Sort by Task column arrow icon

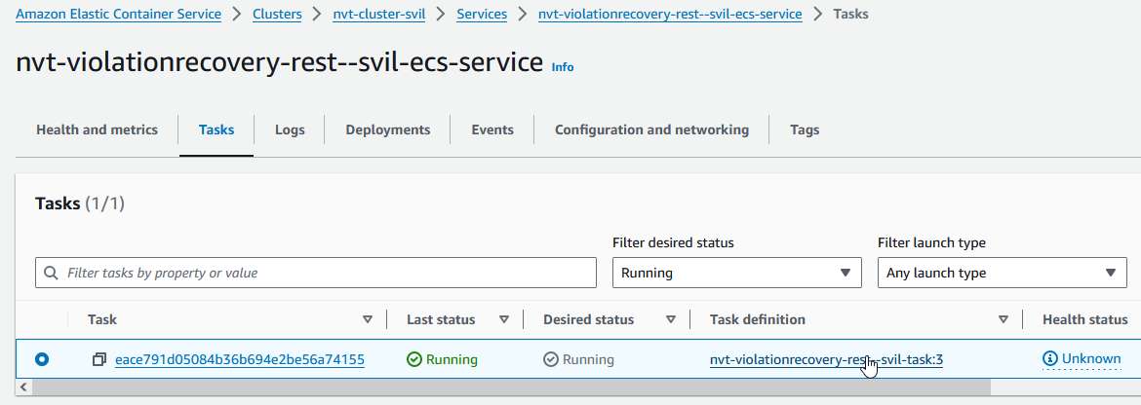(x=368, y=319)
